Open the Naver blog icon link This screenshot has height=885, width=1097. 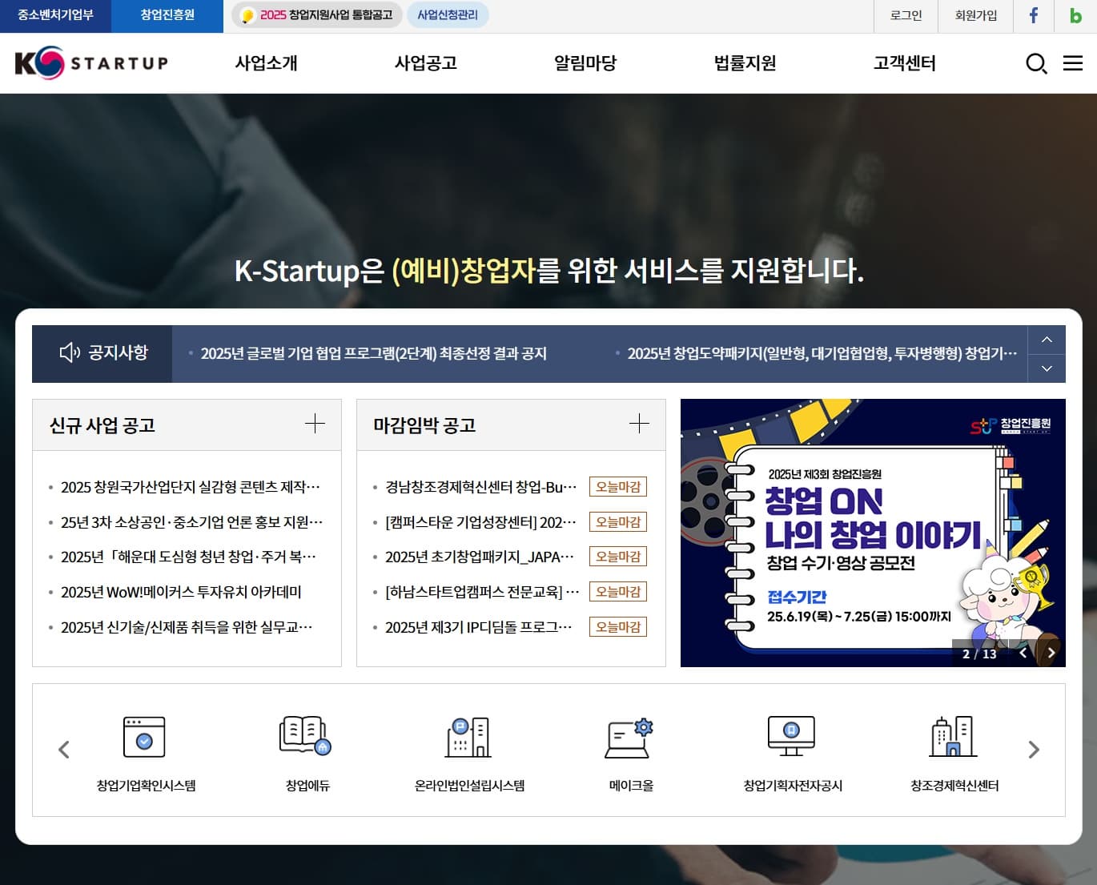pos(1075,15)
